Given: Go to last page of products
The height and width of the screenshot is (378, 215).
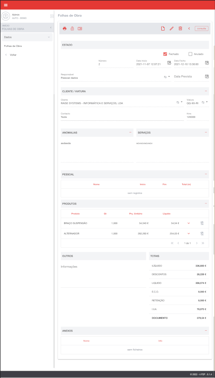Looking at the screenshot, I should 203,243.
